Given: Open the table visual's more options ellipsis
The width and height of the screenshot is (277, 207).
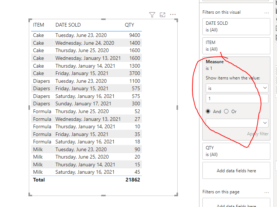Looking at the screenshot, I should pos(173,14).
